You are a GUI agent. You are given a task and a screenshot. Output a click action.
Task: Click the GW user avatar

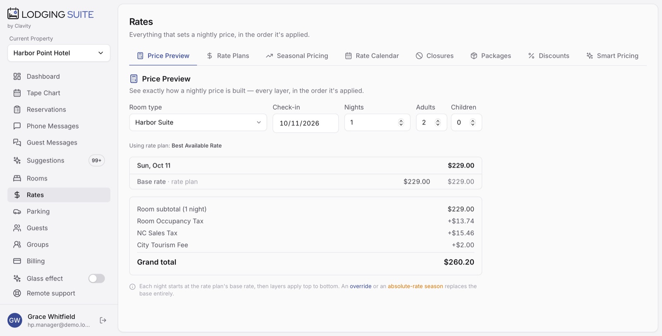(15, 320)
